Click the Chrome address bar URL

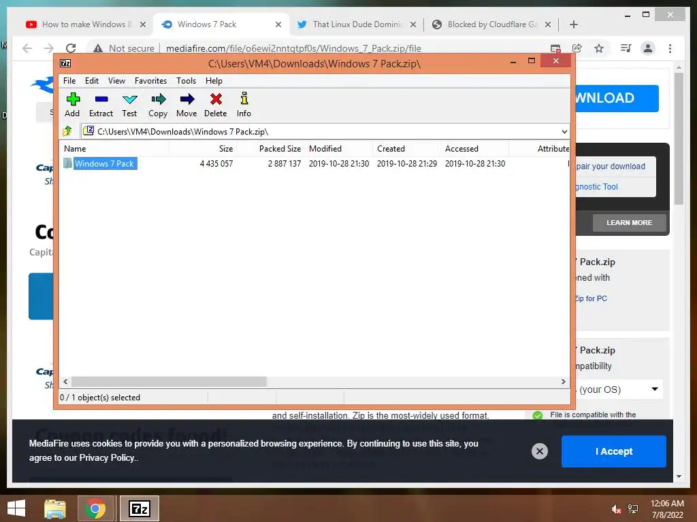(x=293, y=48)
